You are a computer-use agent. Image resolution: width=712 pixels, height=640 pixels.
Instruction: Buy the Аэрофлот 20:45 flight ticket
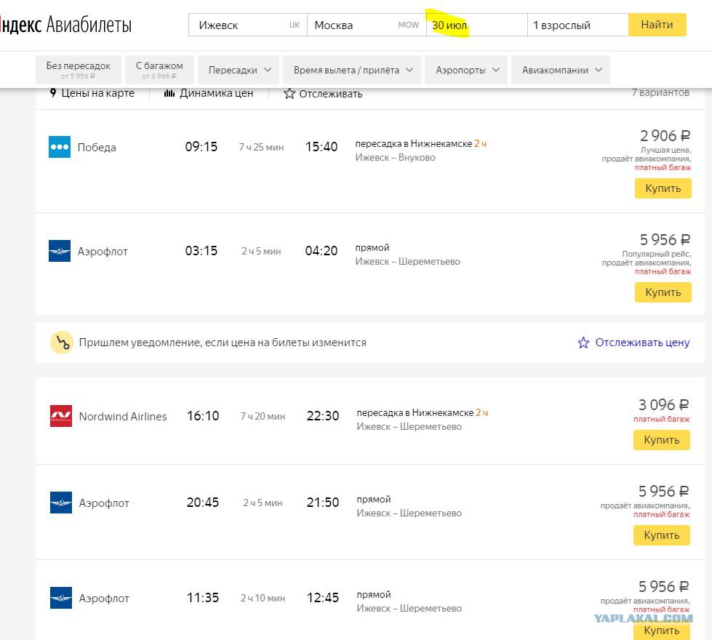[x=662, y=535]
